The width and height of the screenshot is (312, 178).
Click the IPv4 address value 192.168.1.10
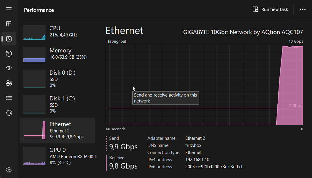coord(197,160)
